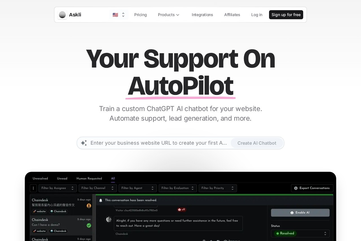
Task: Select the All conversations tab
Action: [x=113, y=179]
